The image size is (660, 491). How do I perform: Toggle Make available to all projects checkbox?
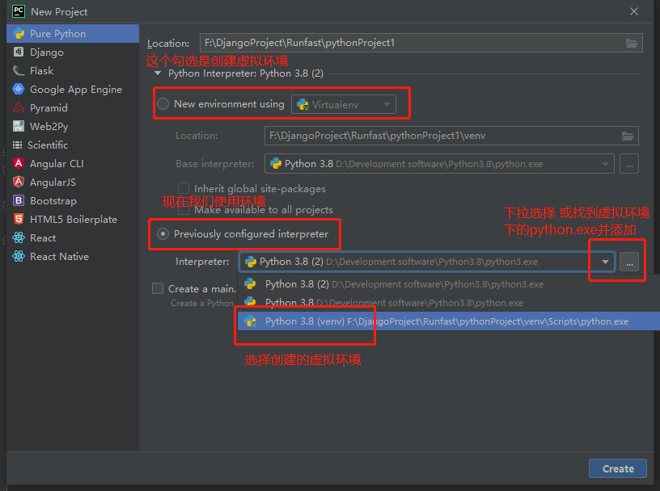[x=184, y=209]
